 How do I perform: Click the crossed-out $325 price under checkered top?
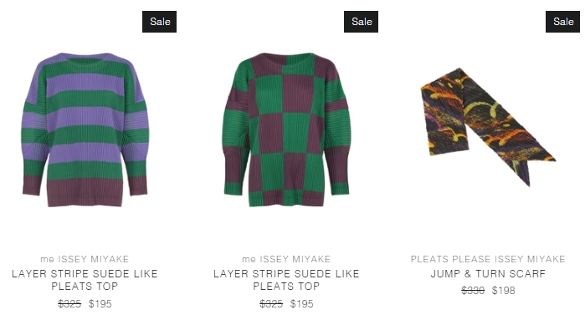tap(271, 304)
